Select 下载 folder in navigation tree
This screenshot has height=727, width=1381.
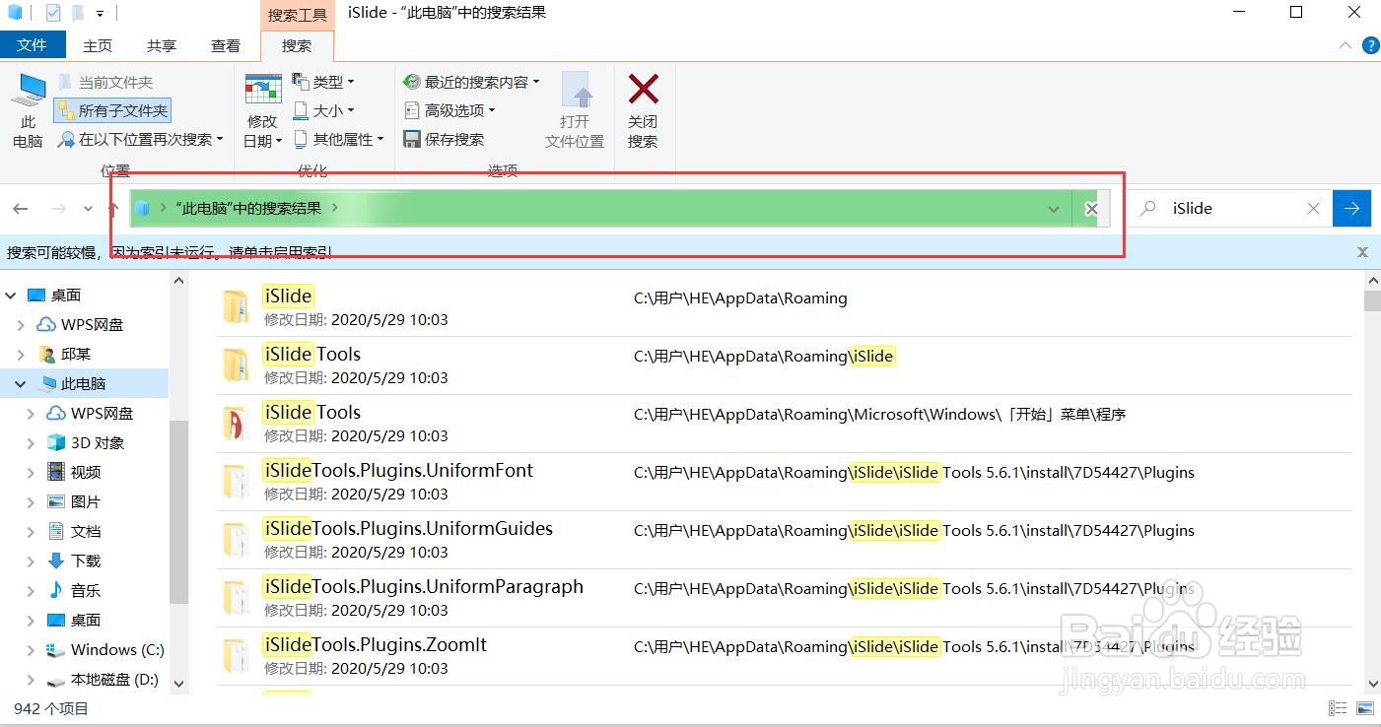click(x=74, y=562)
